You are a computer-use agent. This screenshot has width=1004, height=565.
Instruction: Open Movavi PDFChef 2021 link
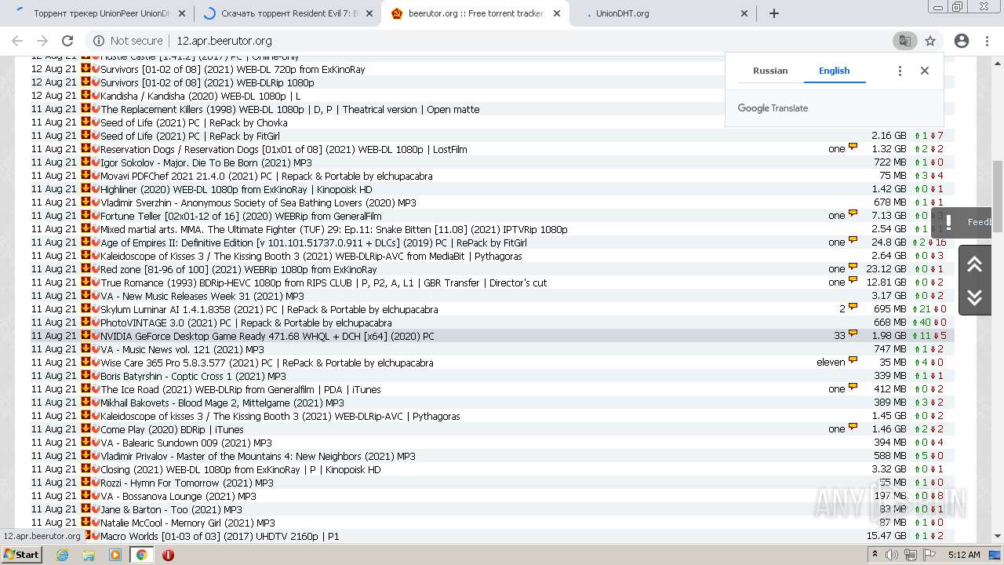tap(266, 176)
